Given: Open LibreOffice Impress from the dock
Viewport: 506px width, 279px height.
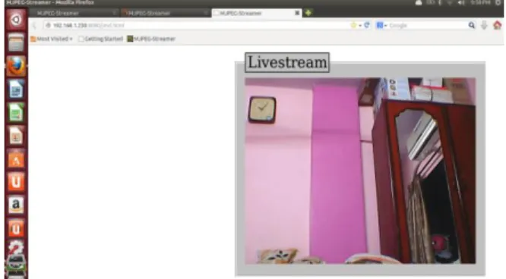Looking at the screenshot, I should (x=16, y=136).
